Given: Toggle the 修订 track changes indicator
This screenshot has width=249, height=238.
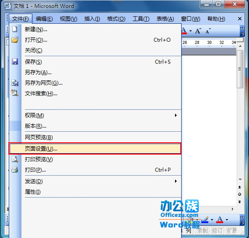Looking at the screenshot, I should [217, 231].
